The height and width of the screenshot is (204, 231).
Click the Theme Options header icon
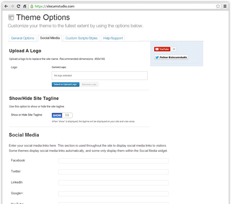tap(11, 18)
